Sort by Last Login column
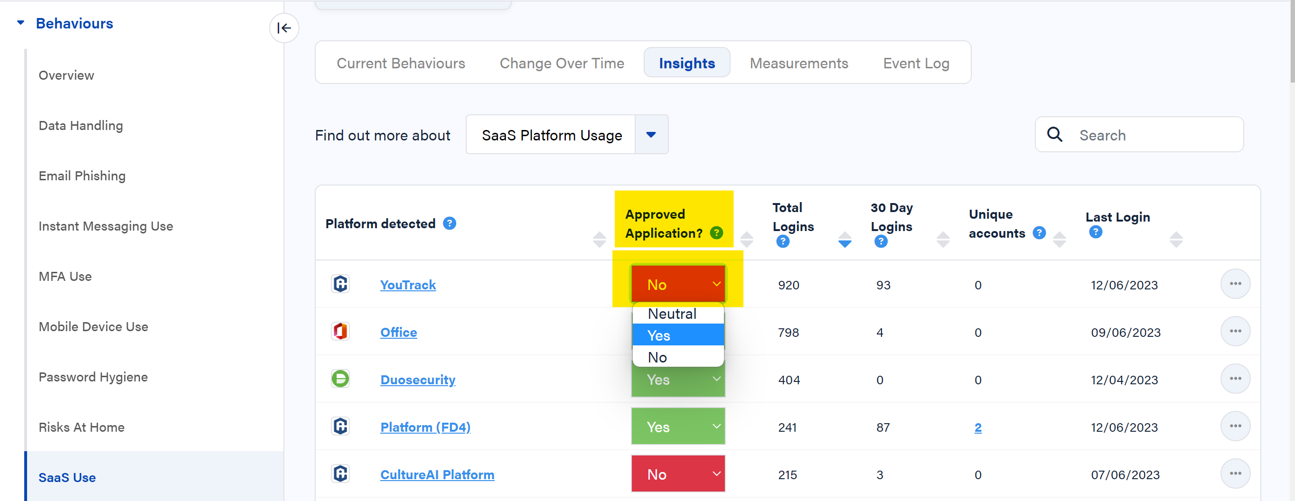Image resolution: width=1295 pixels, height=501 pixels. 1176,240
